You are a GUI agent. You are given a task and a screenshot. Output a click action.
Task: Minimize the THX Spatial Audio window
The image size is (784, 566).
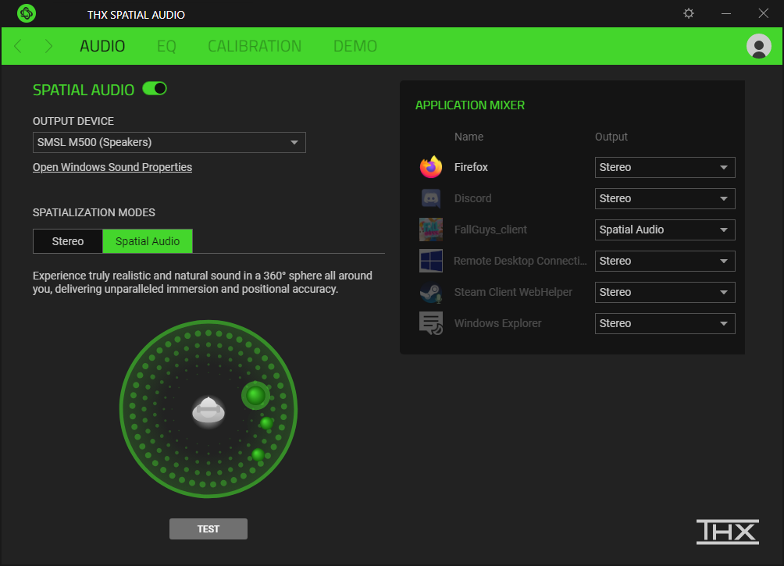tap(726, 13)
